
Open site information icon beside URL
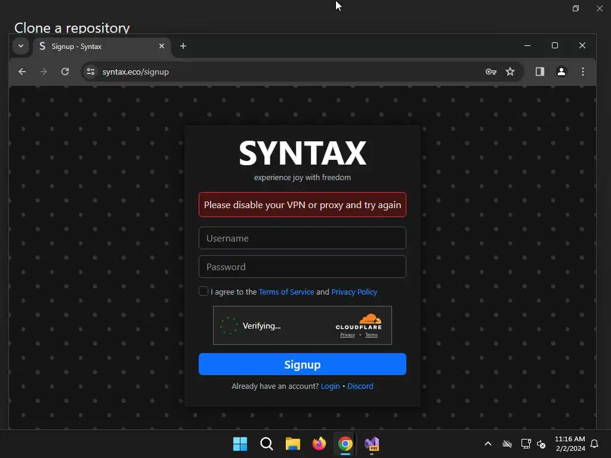click(91, 72)
